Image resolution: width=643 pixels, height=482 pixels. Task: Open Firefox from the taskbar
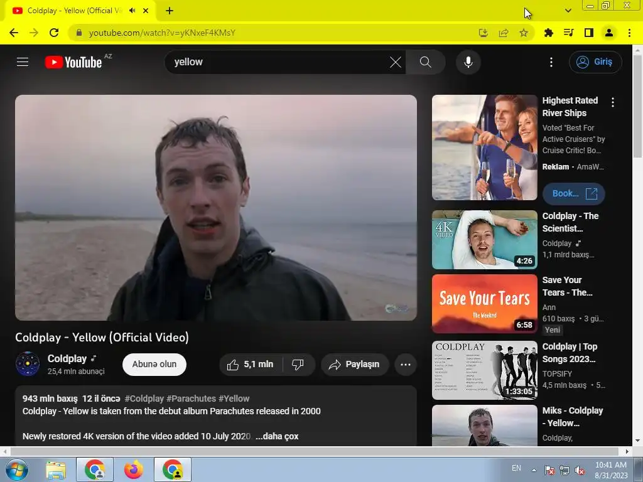[134, 469]
